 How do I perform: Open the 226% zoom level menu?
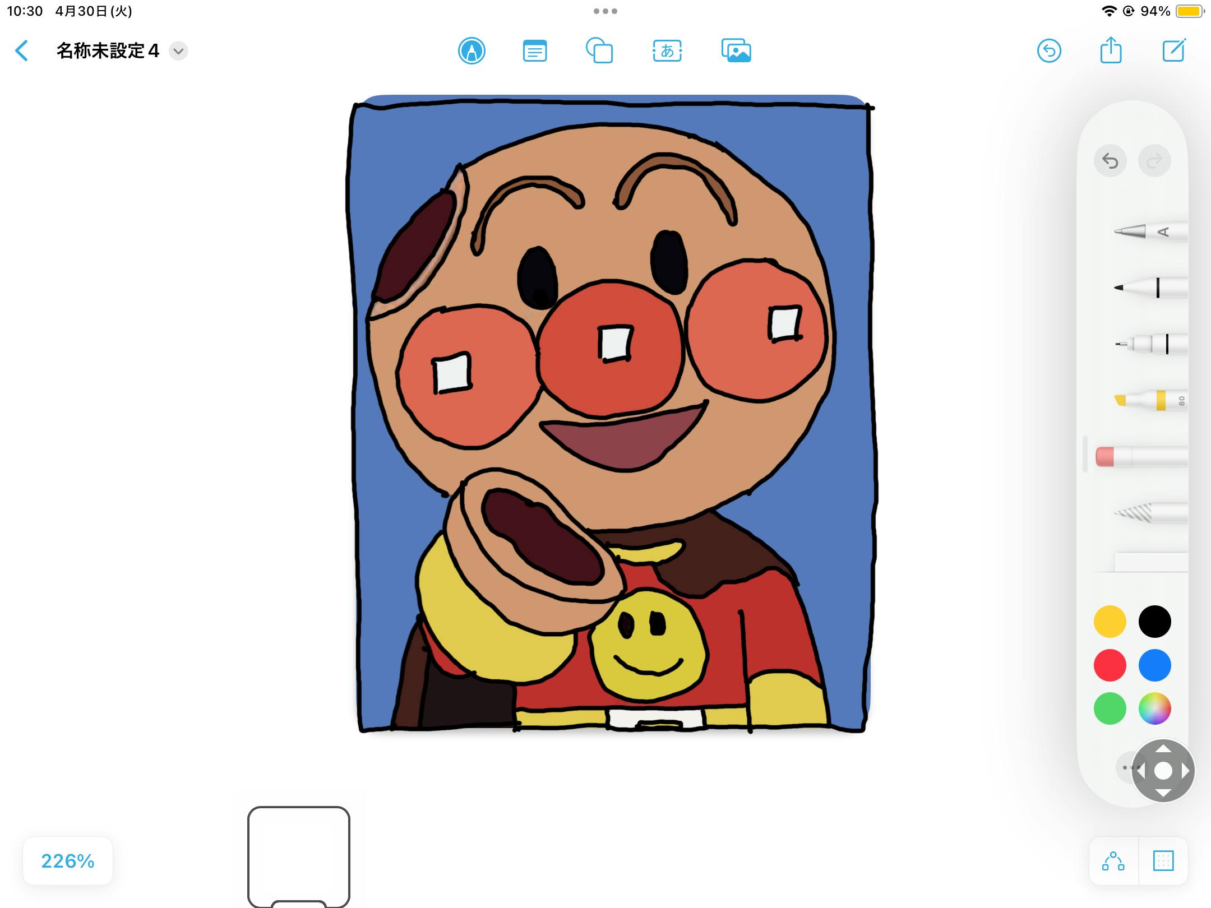(x=68, y=861)
